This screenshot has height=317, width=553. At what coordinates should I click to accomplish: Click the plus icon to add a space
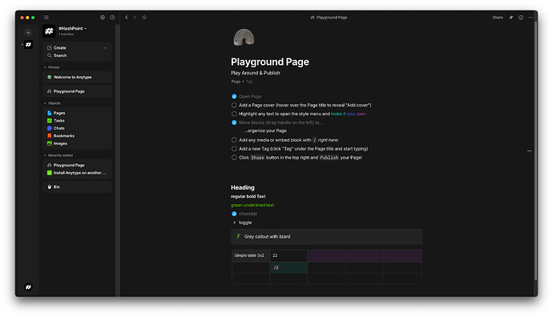tap(28, 32)
